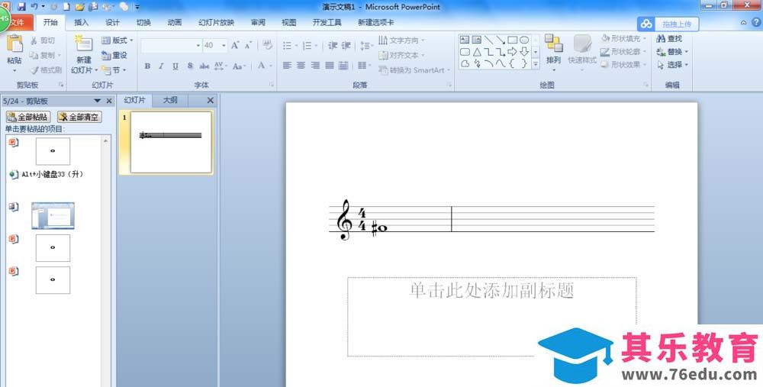The height and width of the screenshot is (387, 763).
Task: Toggle Underline formatting (U)
Action: (x=175, y=66)
